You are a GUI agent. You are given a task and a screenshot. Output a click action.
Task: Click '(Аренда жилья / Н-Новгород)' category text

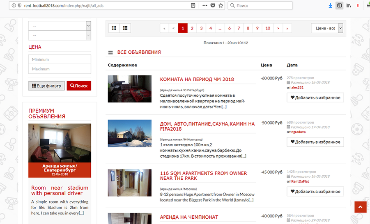coord(181,140)
